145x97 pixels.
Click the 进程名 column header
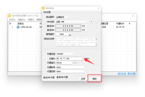21,24
